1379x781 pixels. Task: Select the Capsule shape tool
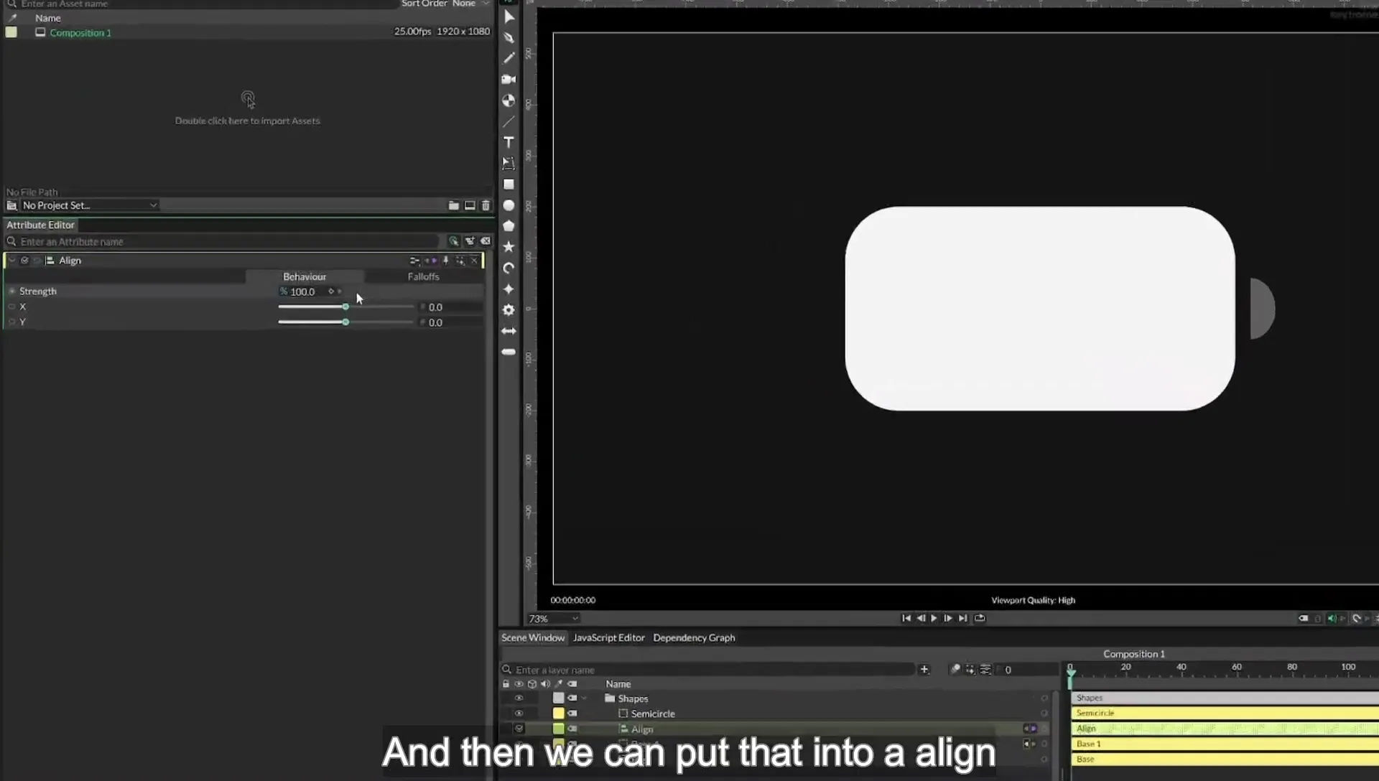point(509,352)
